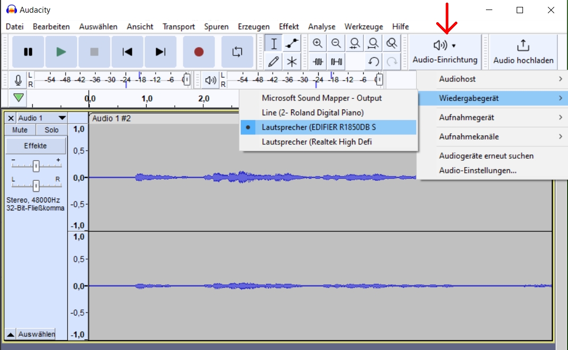Toggle the Loop playback button
568x350 pixels.
tap(237, 52)
